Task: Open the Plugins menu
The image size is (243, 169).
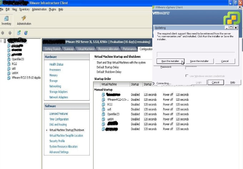Action: pos(53,9)
